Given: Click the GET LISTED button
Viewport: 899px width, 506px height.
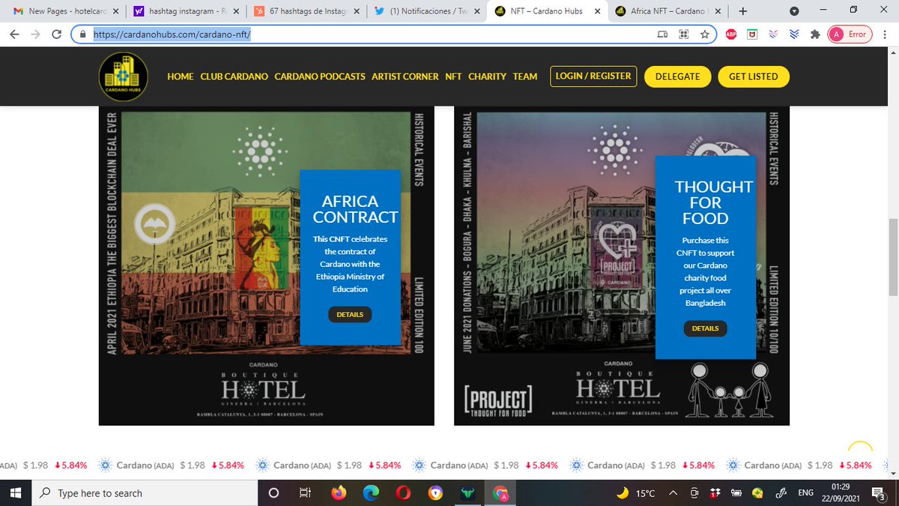Looking at the screenshot, I should tap(753, 76).
